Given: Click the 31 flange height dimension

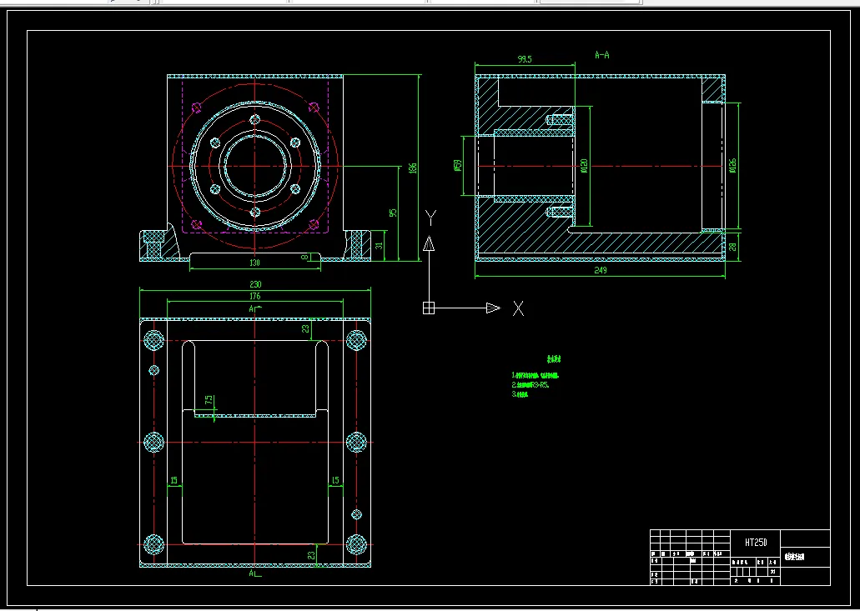Looking at the screenshot, I should pyautogui.click(x=379, y=246).
